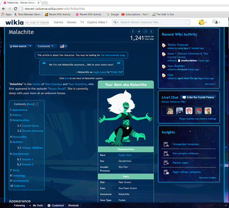The image size is (229, 208).
Task: Open language flag dropdown
Action: (63, 46)
